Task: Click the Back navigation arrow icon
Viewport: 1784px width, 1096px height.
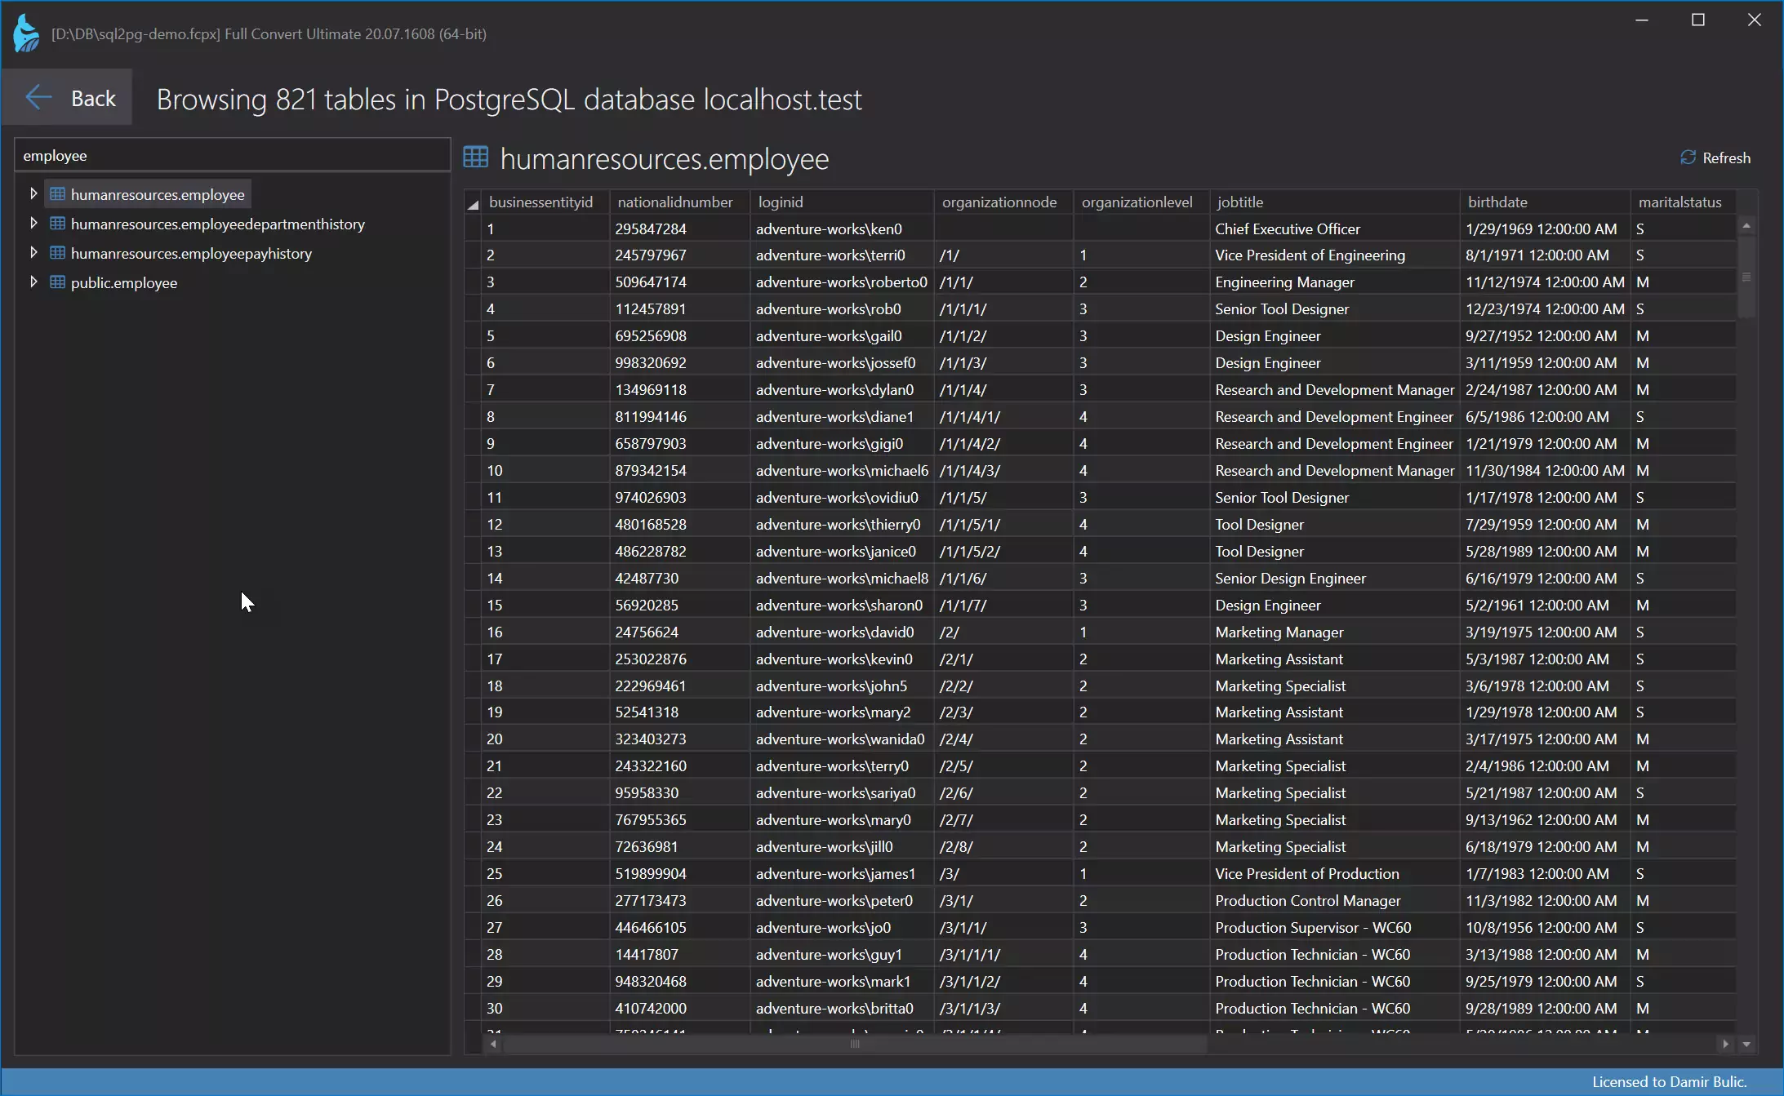Action: coord(37,97)
